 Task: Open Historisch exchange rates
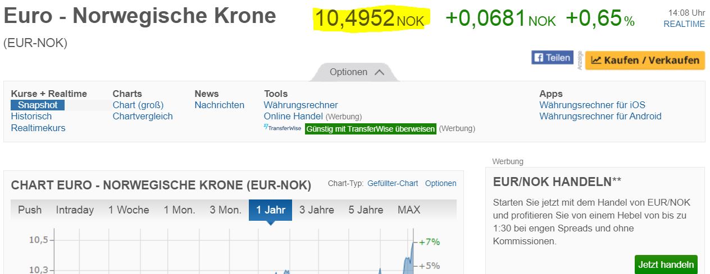[x=31, y=116]
